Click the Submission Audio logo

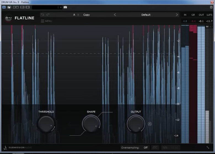[x=18, y=147]
